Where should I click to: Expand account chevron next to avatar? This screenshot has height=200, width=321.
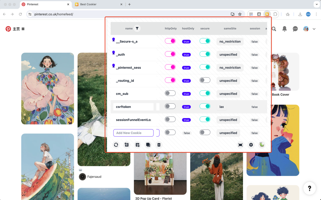tap(314, 29)
